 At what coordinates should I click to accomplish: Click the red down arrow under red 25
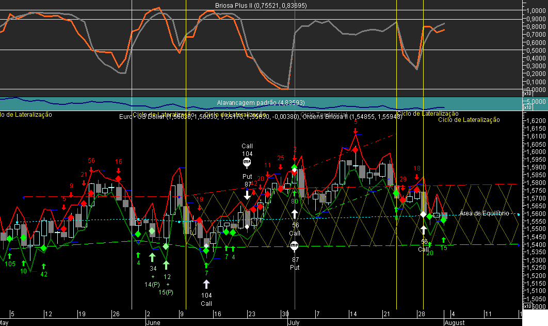pyautogui.click(x=280, y=167)
